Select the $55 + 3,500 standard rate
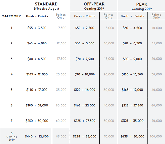The image size is (165, 144). [x=37, y=28]
